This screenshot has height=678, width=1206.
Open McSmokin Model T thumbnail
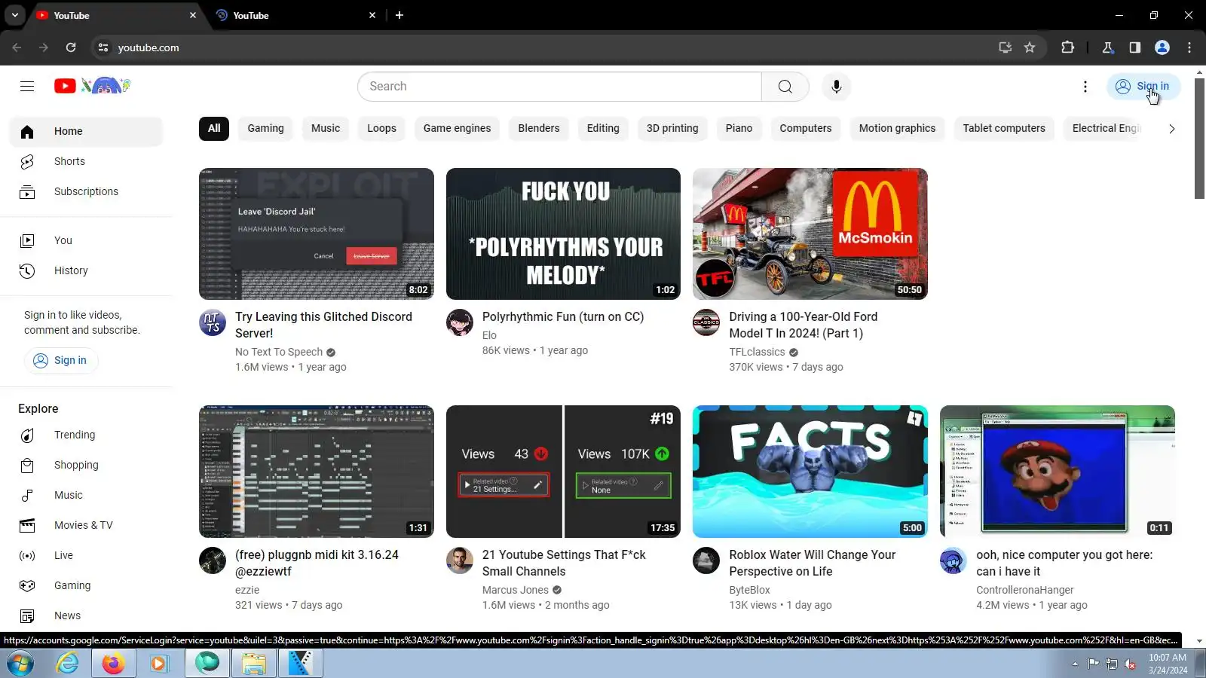(x=810, y=234)
